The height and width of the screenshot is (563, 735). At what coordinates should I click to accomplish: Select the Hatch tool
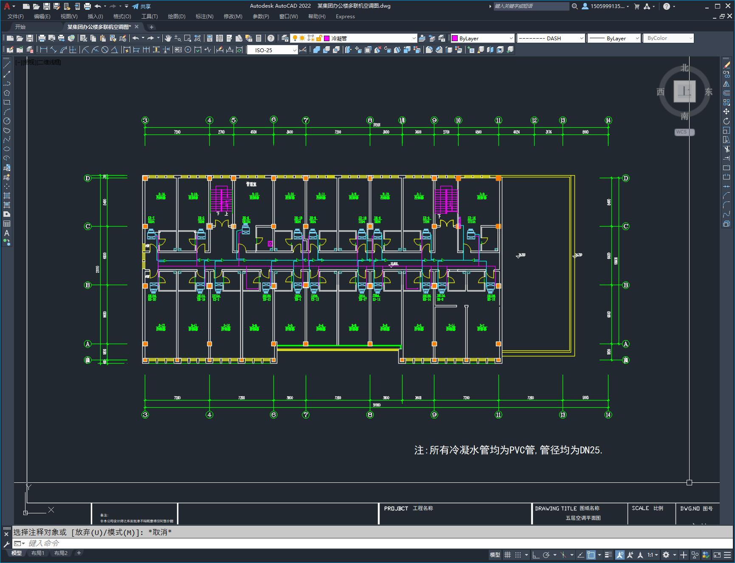click(7, 196)
